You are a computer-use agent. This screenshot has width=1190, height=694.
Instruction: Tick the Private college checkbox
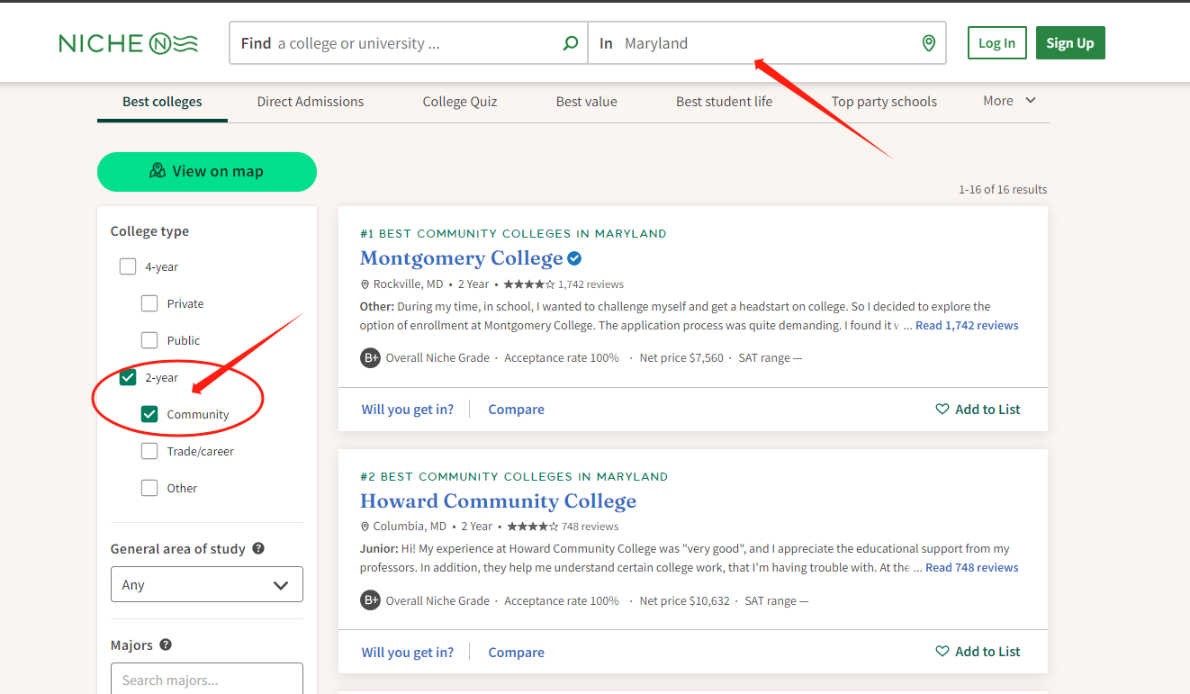point(149,303)
